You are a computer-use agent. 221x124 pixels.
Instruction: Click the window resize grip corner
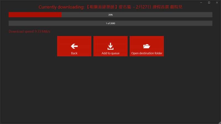click(220, 123)
